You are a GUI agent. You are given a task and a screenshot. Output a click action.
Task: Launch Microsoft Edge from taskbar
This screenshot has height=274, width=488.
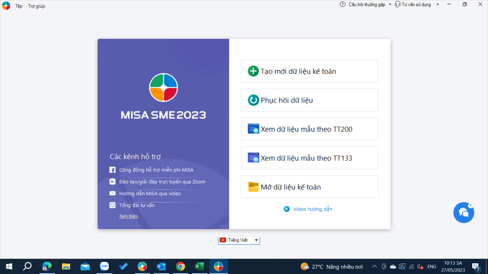47,266
